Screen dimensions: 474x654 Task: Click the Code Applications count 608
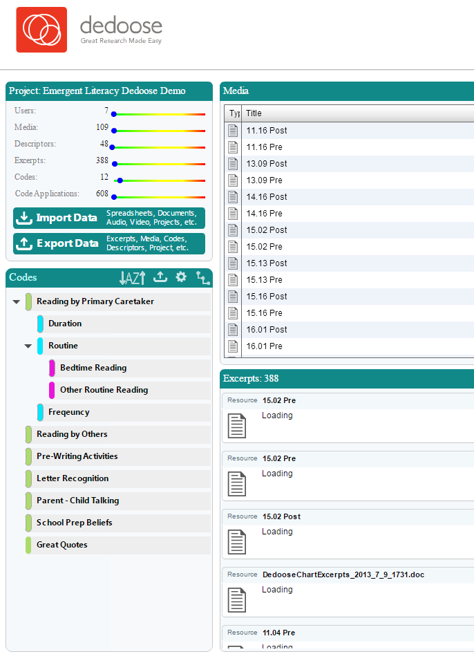coord(102,194)
